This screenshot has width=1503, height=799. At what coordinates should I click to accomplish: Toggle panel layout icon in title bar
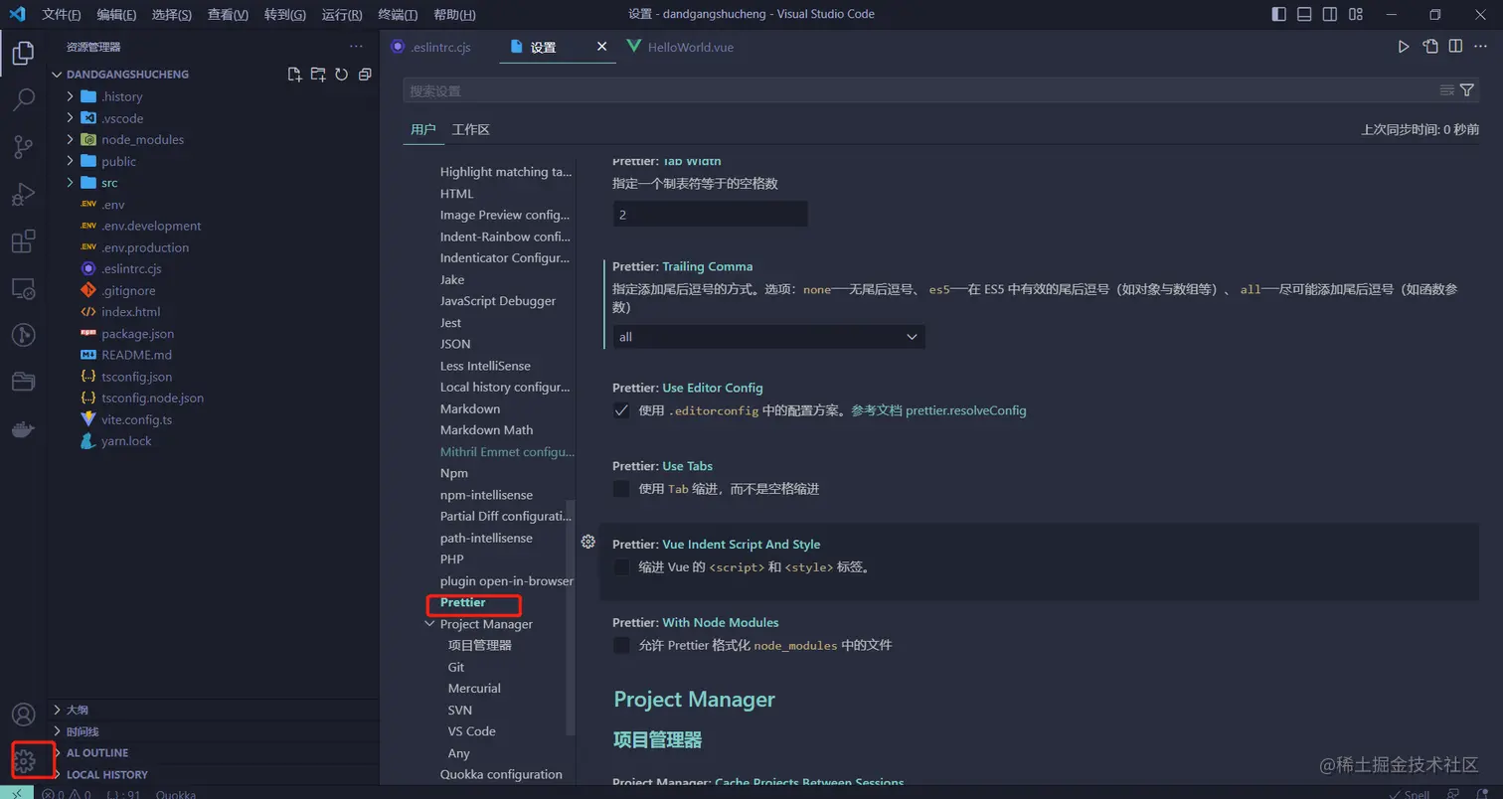[1303, 14]
